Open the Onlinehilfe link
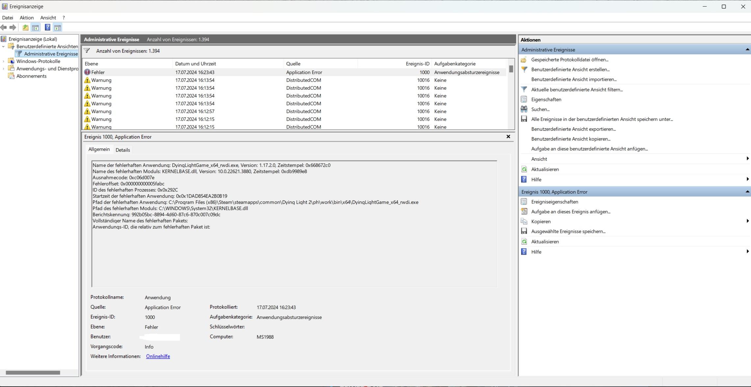The width and height of the screenshot is (751, 387). point(158,356)
